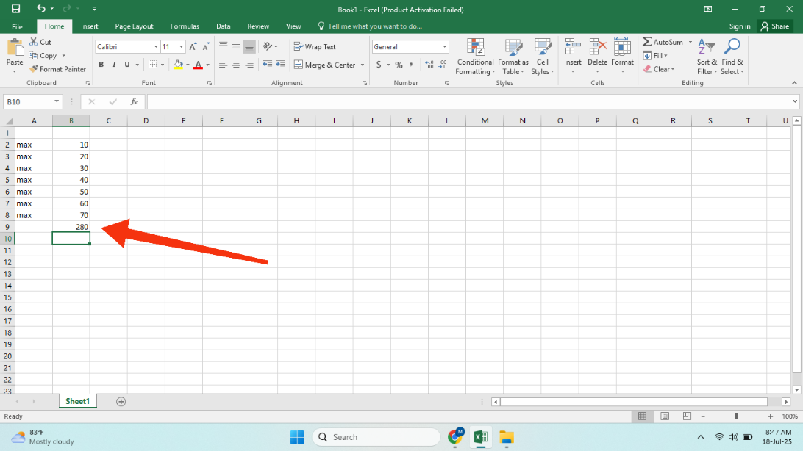The width and height of the screenshot is (803, 451).
Task: Click the Insert Function fx icon
Action: (134, 102)
